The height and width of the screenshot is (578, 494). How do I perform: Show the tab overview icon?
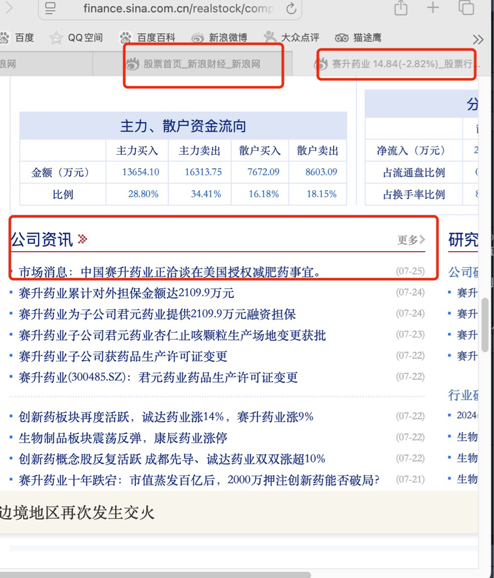(466, 8)
